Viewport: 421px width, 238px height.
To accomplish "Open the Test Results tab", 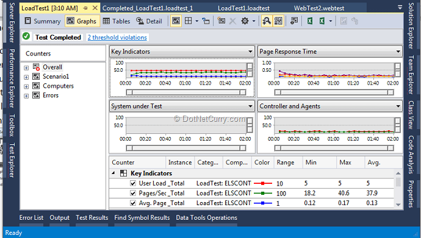I will point(92,218).
